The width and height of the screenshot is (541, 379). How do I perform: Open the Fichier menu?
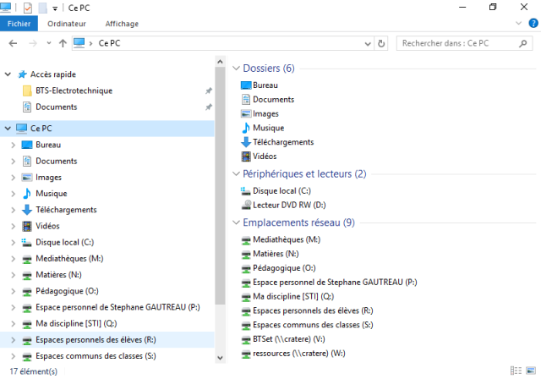[x=19, y=24]
